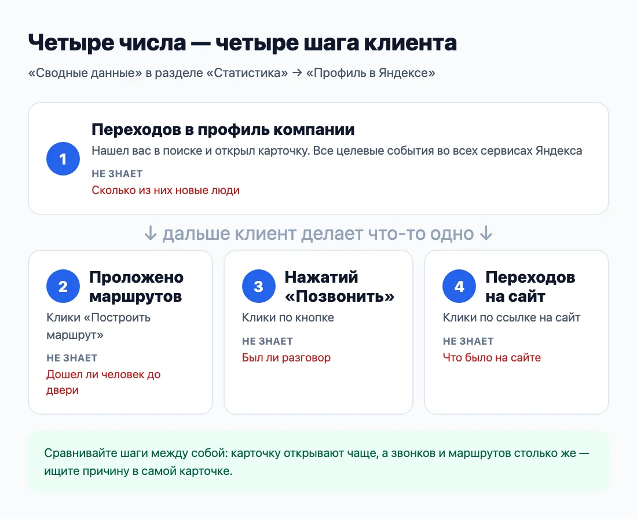Image resolution: width=637 pixels, height=519 pixels.
Task: Click title "Переходов на сайт"
Action: [x=530, y=287]
